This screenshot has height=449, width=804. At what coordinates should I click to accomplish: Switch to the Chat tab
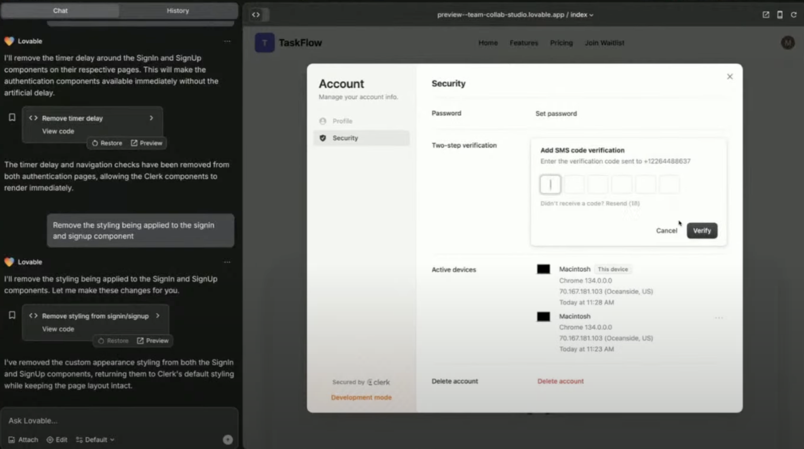[60, 11]
